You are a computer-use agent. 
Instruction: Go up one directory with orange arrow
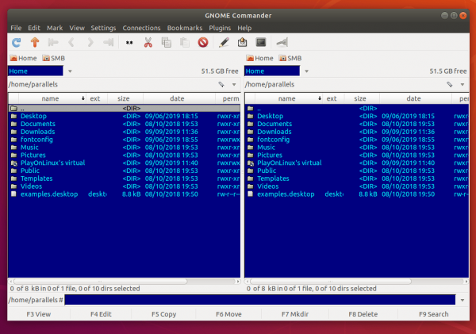point(35,42)
